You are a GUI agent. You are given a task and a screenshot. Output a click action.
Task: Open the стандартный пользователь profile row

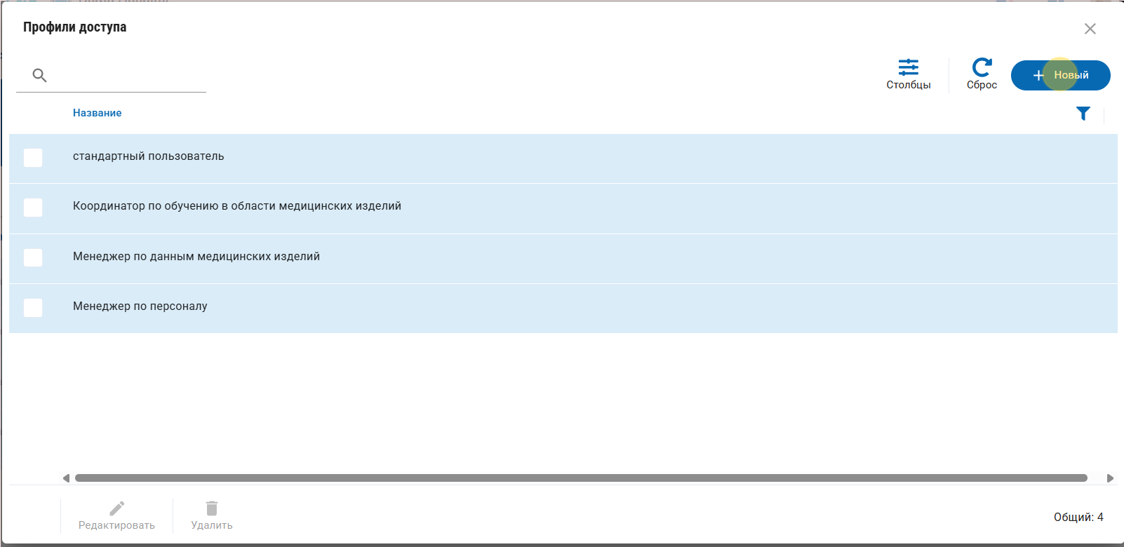[148, 156]
